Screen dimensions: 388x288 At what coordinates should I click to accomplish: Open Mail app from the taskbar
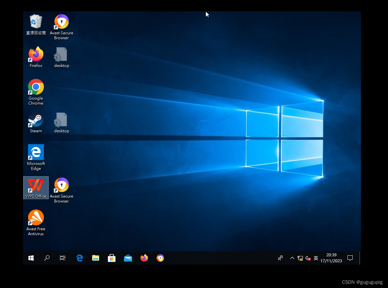128,258
